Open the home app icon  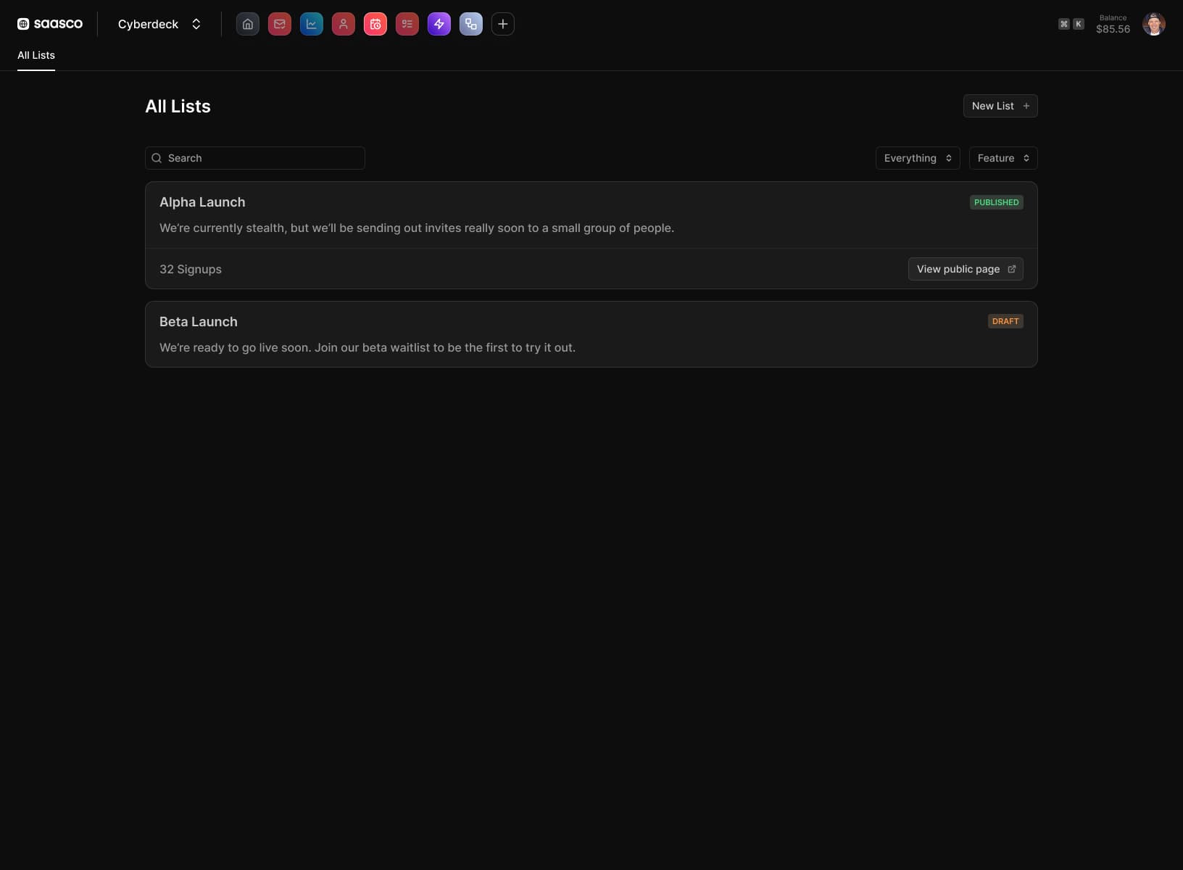point(248,24)
